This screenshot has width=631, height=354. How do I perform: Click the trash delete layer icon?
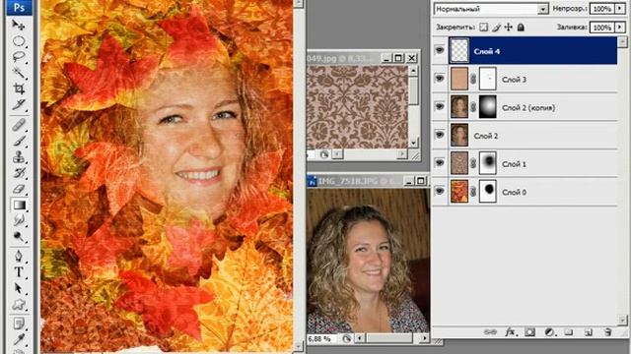tap(608, 332)
